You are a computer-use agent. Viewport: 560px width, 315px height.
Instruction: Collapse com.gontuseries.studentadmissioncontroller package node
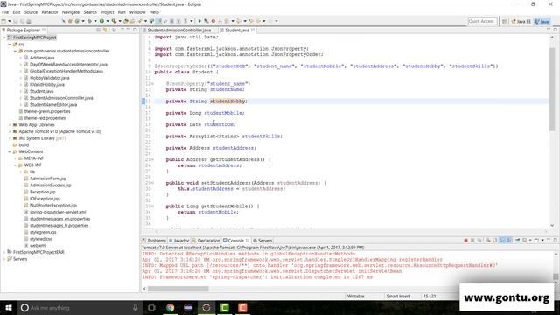point(16,51)
